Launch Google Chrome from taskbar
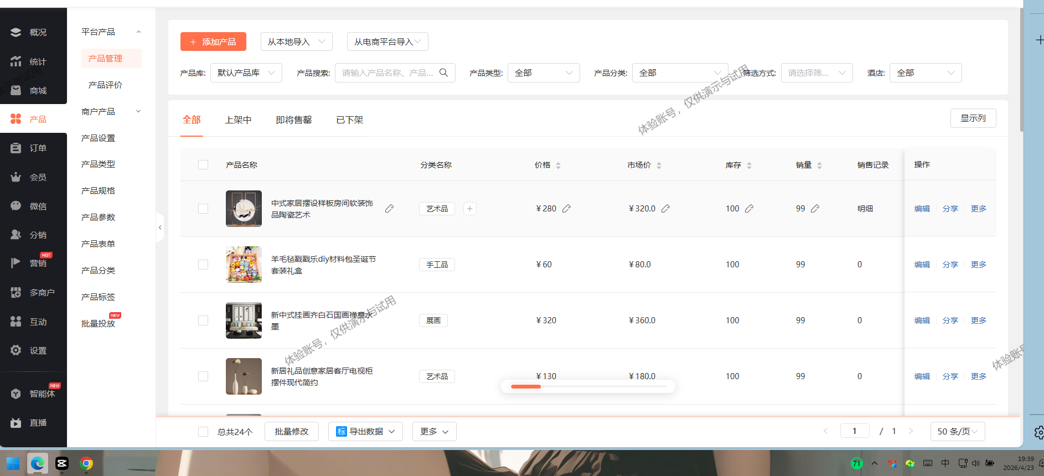 point(86,463)
